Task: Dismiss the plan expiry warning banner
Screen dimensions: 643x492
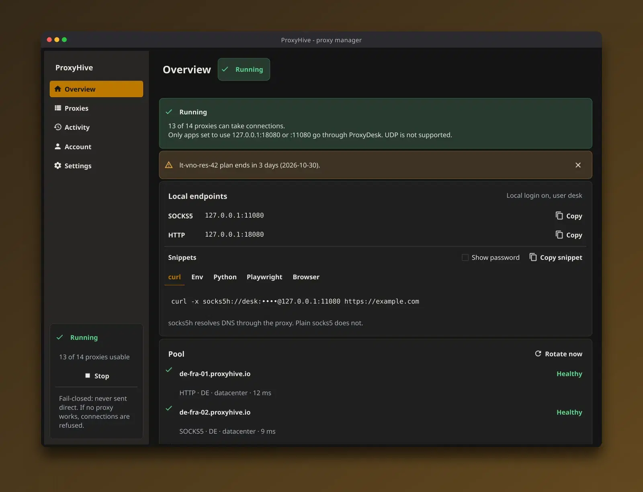Action: point(578,165)
